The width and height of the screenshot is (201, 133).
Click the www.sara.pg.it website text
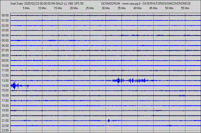(x=131, y=4)
